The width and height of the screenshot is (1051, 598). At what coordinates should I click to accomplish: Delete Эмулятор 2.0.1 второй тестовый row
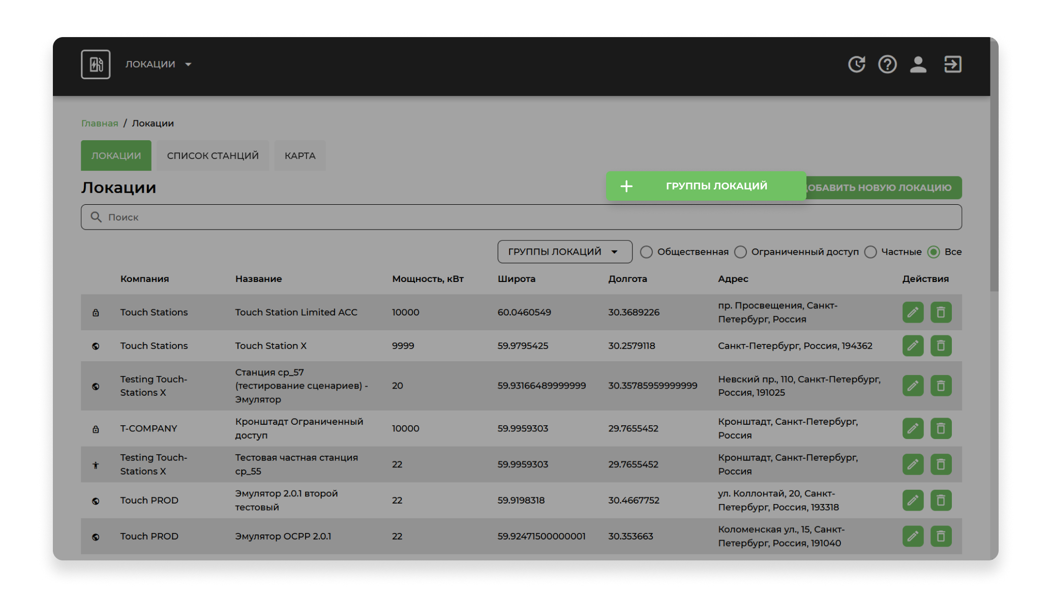[x=941, y=500]
